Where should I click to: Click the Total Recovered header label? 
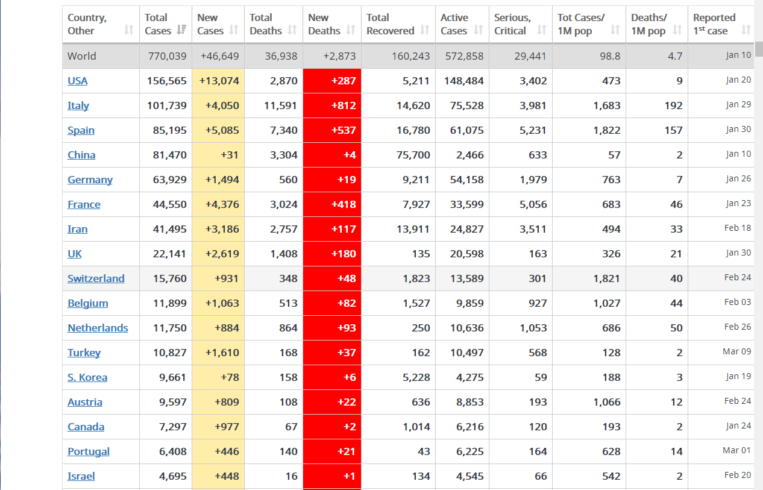(x=391, y=24)
